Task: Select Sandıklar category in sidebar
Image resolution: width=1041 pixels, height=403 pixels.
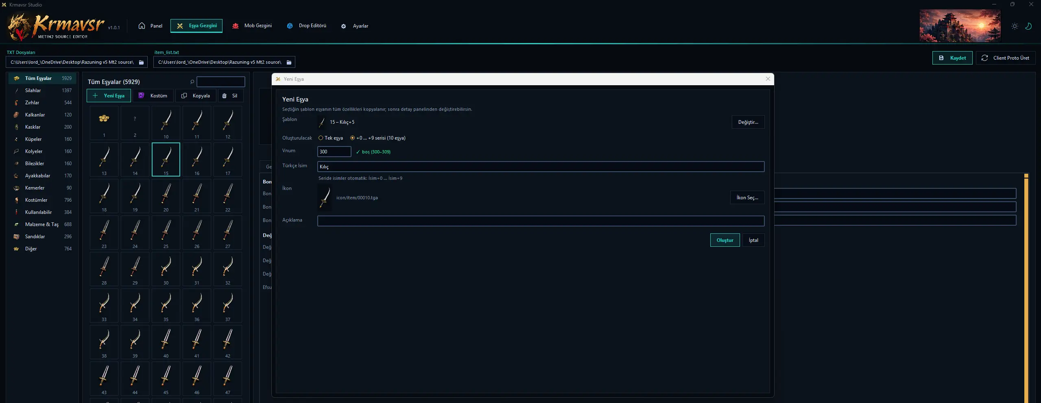Action: point(42,237)
